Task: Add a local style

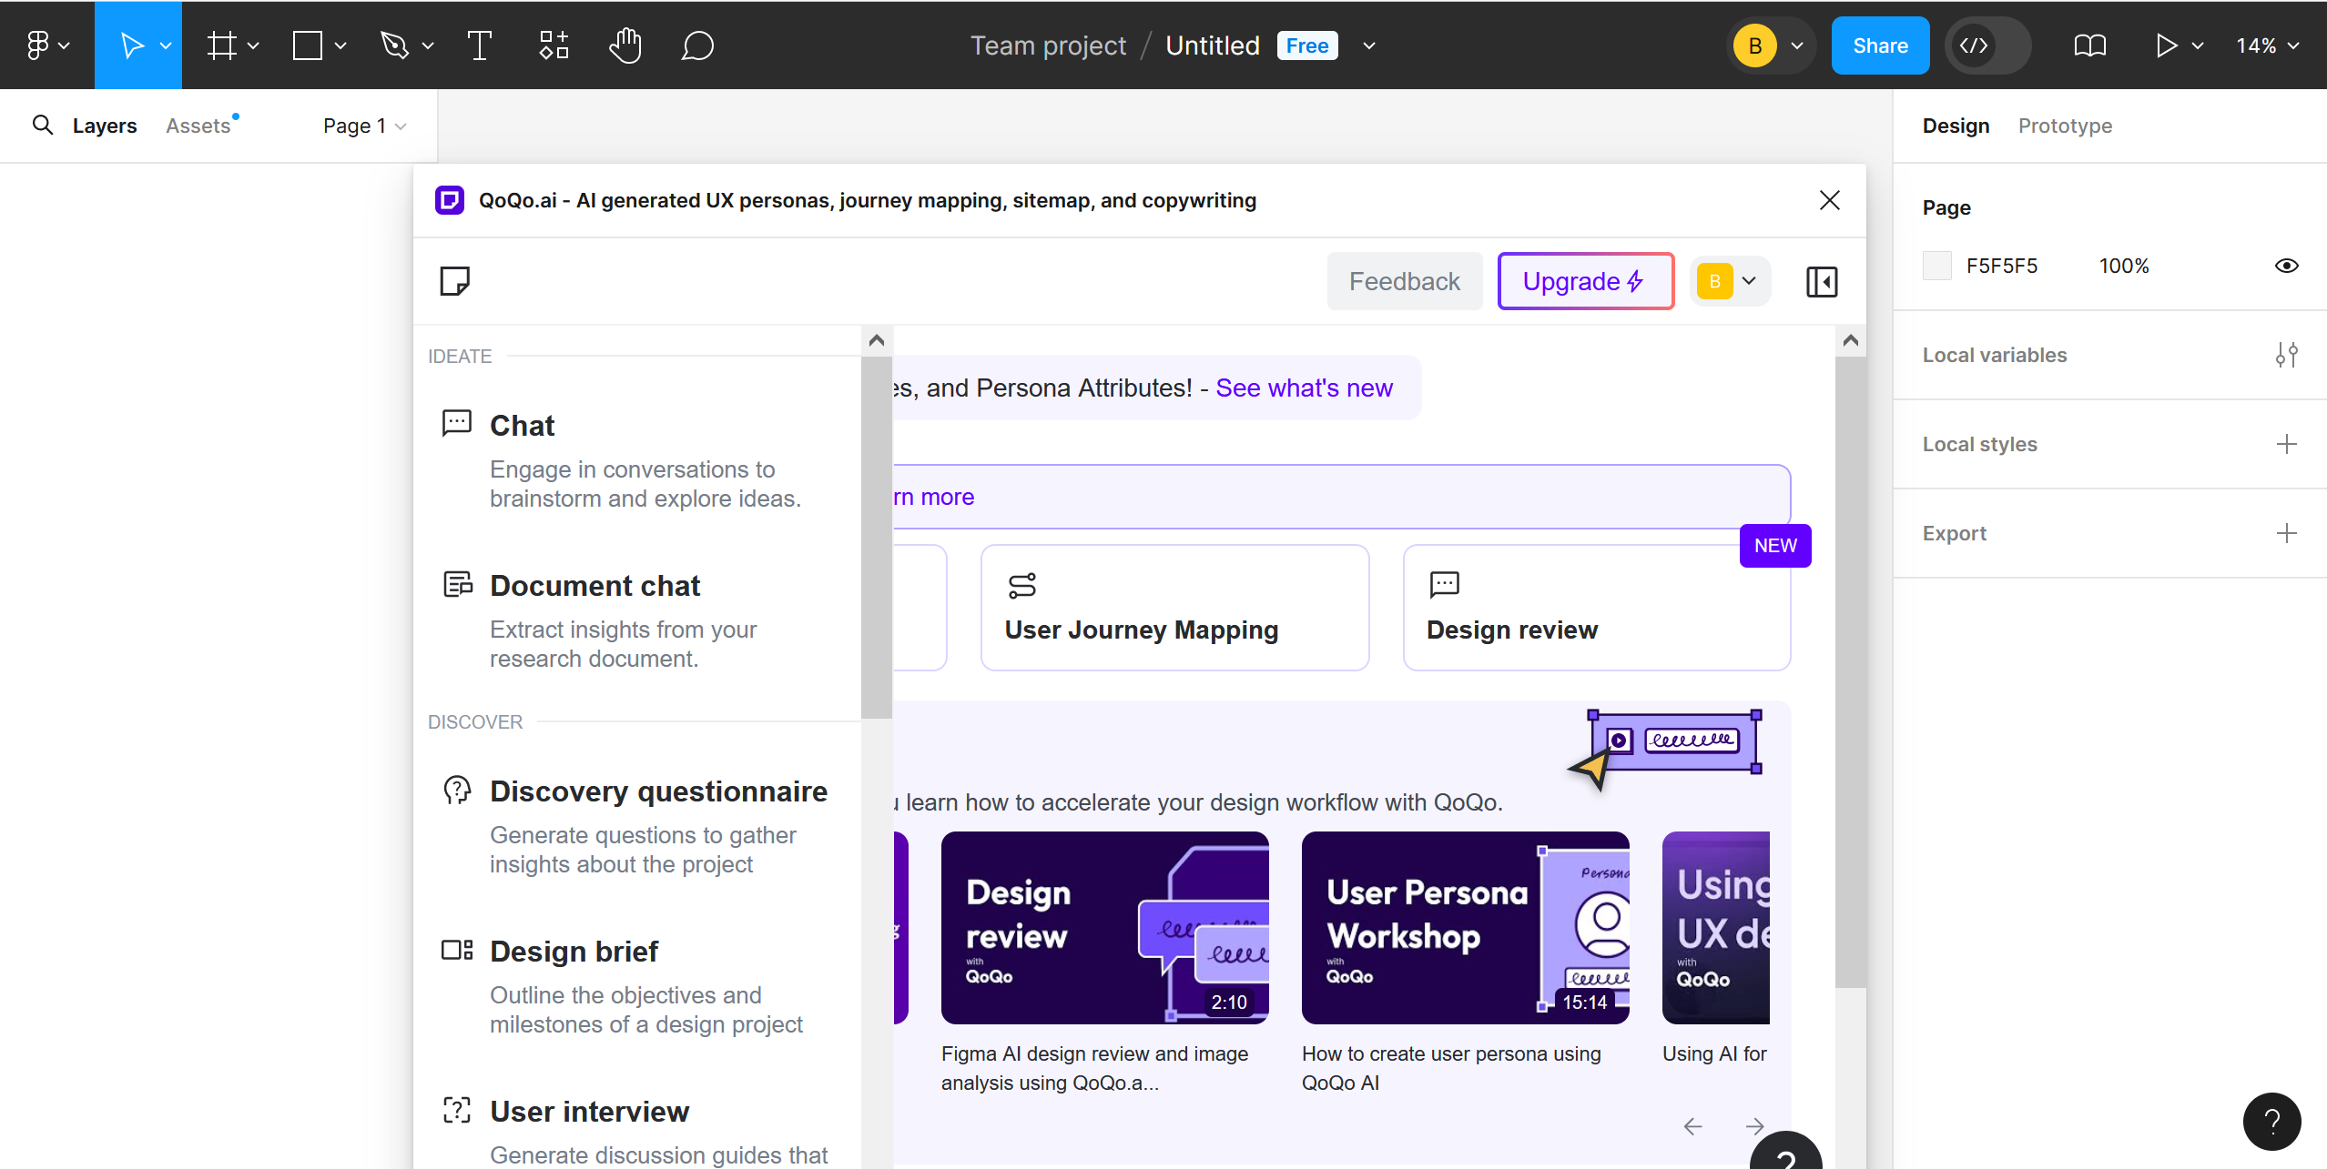Action: coord(2286,444)
